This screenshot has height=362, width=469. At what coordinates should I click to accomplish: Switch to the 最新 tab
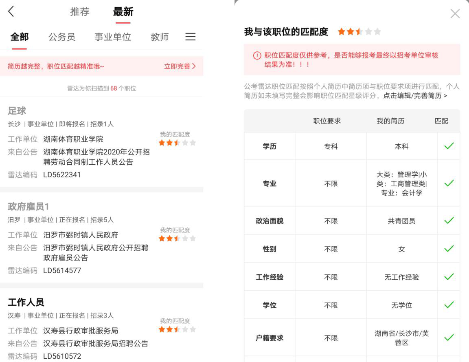(123, 12)
